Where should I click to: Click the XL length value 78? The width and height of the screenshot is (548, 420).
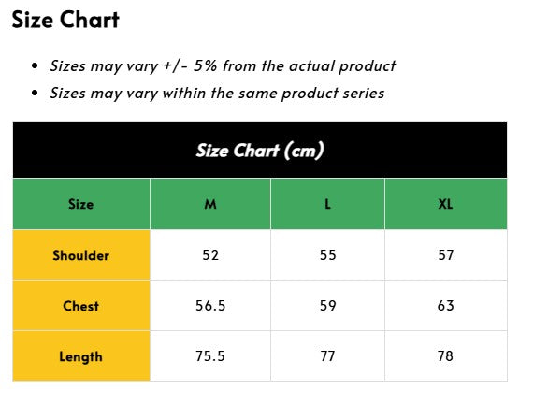[445, 356]
